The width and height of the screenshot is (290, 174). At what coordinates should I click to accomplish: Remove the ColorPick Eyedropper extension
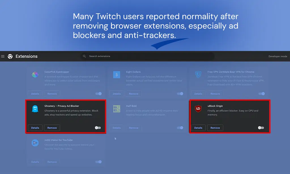pos(52,94)
